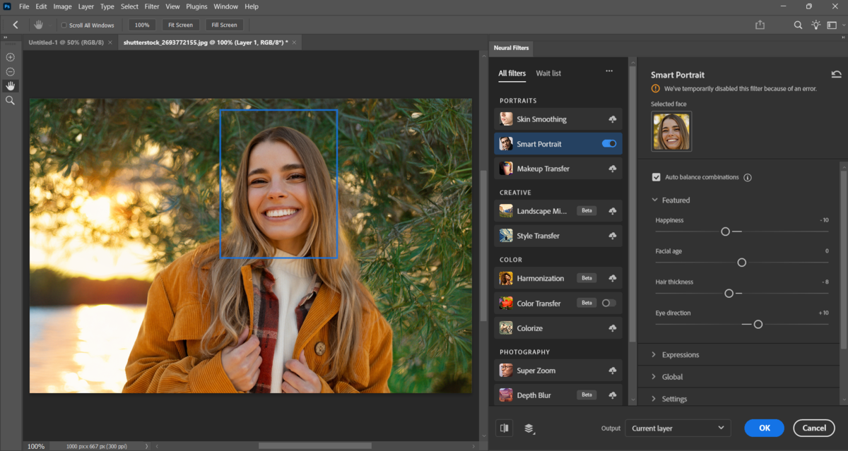The image size is (848, 451).
Task: Download the Colorize cloud icon
Action: 612,328
